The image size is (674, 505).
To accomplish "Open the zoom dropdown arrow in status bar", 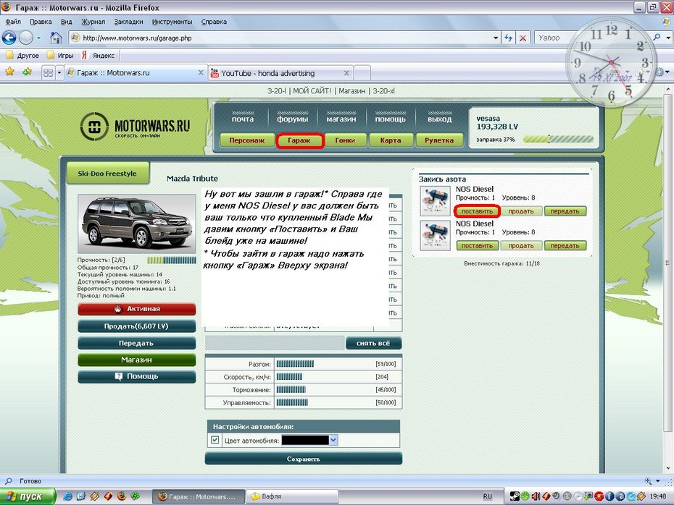I will [x=657, y=481].
